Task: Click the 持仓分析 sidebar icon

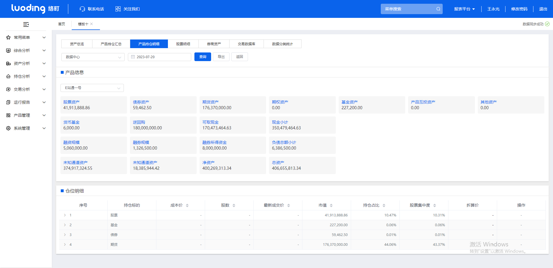Action: click(x=8, y=76)
